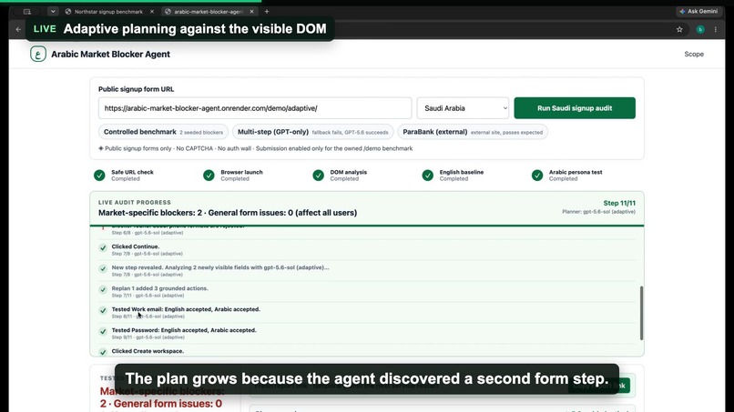Select the Multi-step (GPT-only) preset chip
This screenshot has width=734, height=412.
pyautogui.click(x=312, y=132)
